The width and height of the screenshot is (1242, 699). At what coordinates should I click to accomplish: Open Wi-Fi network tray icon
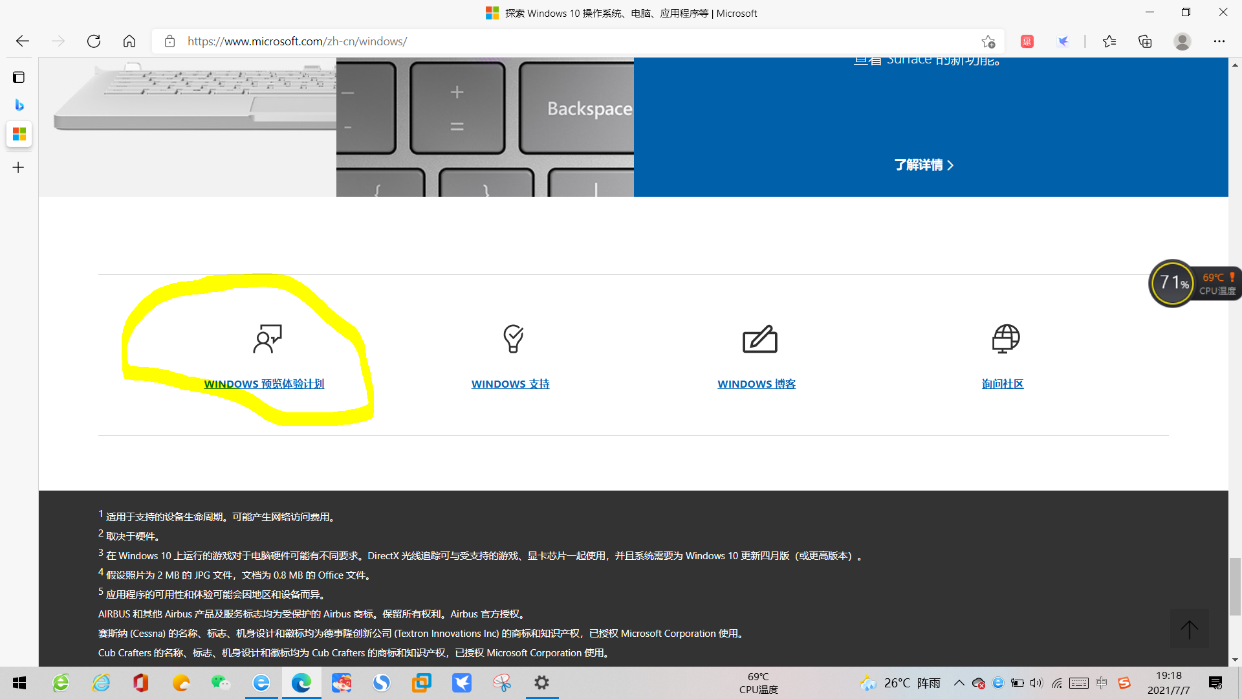click(1057, 683)
